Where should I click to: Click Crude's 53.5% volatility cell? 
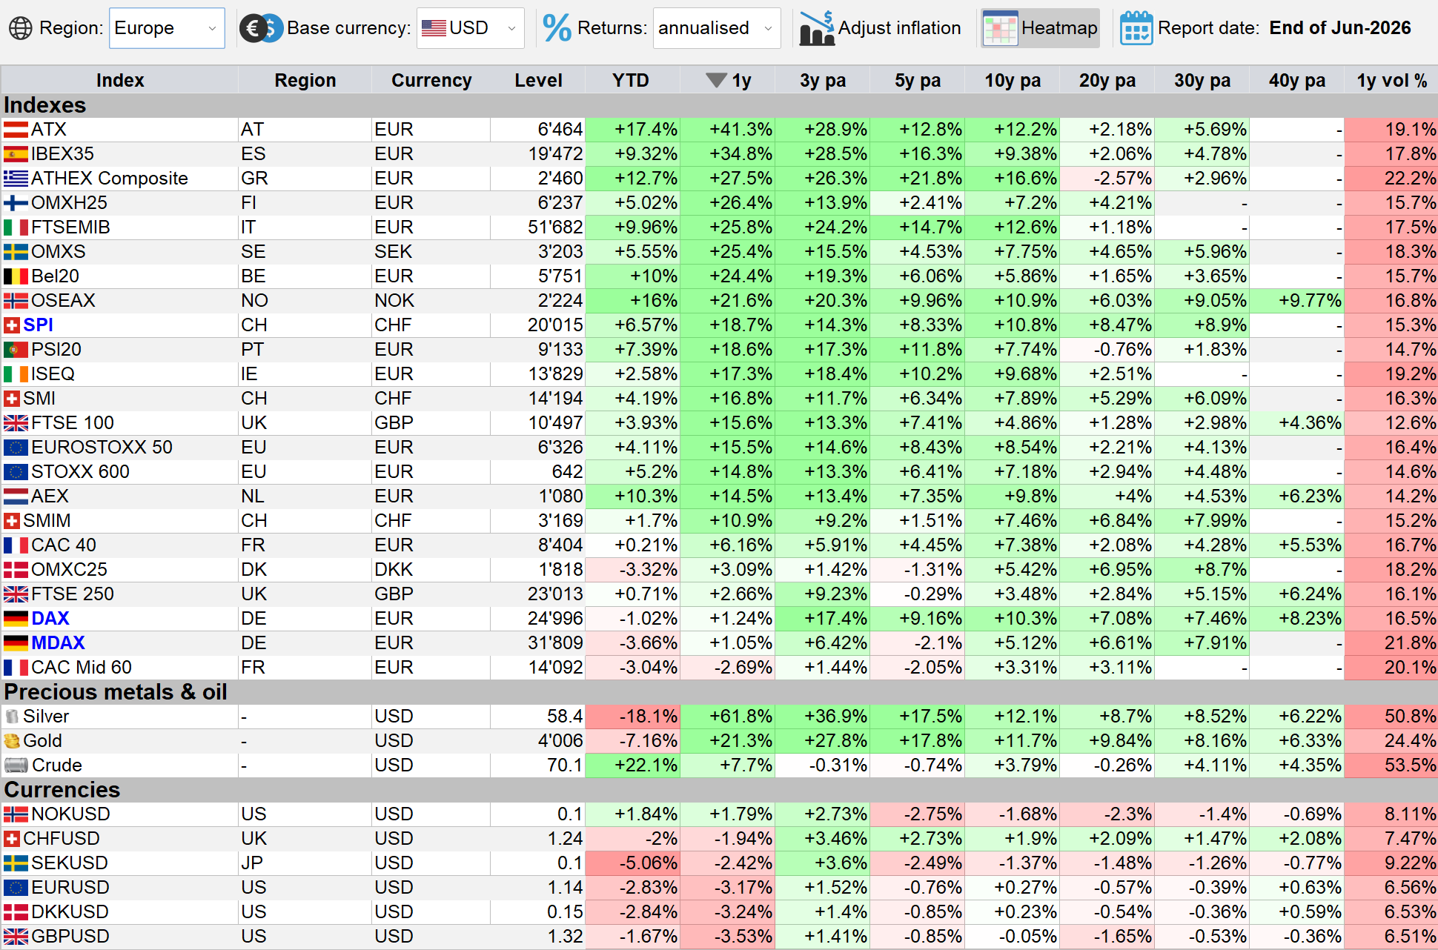pos(1391,765)
